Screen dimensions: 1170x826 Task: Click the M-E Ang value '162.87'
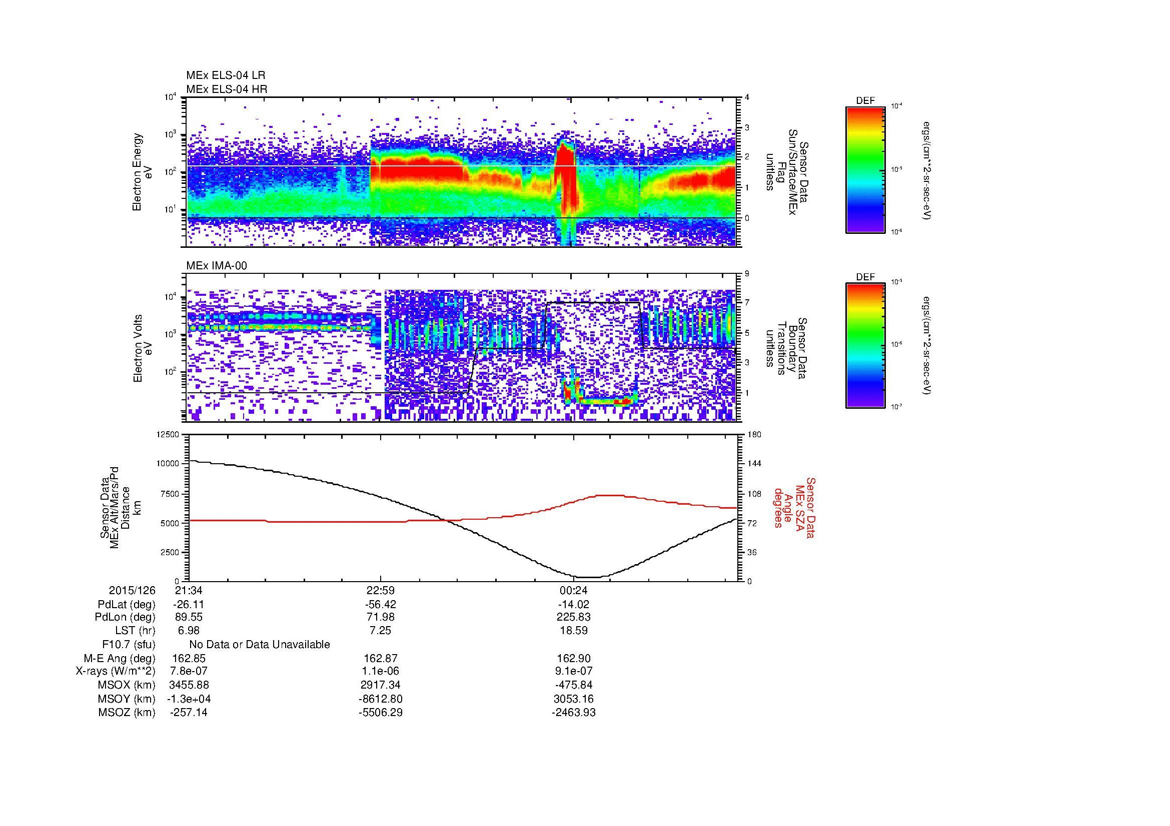point(381,659)
